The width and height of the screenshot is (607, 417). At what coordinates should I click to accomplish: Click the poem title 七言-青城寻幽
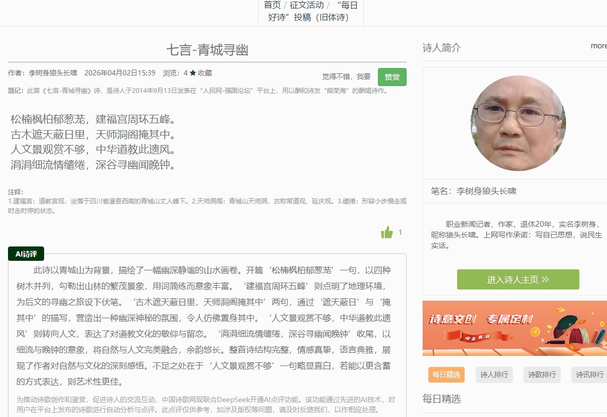(207, 50)
